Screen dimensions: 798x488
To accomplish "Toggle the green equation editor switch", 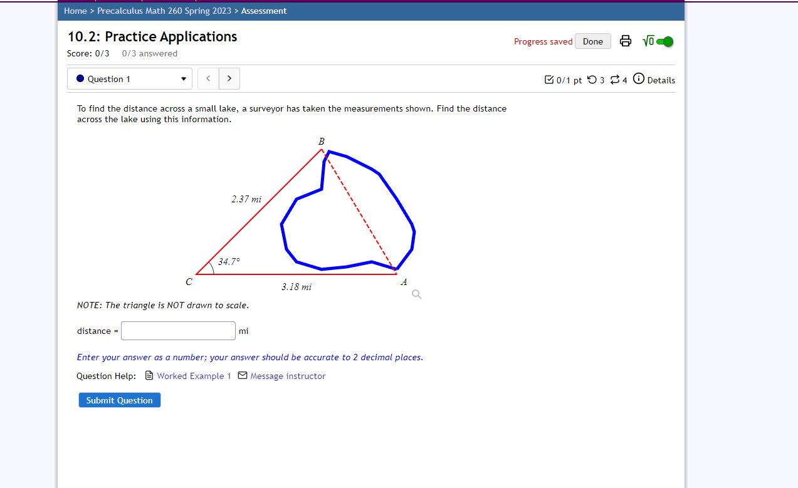I will pyautogui.click(x=666, y=41).
